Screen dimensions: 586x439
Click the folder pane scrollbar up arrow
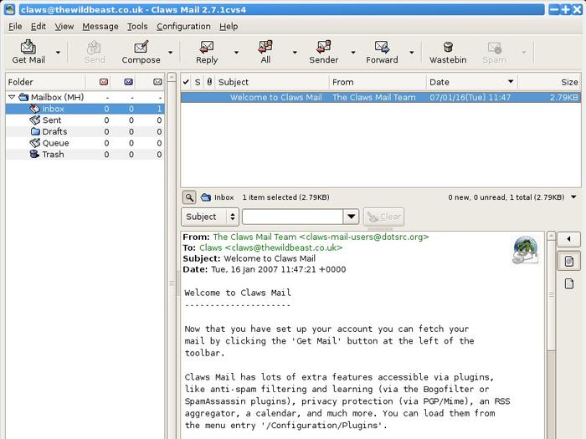tap(172, 77)
